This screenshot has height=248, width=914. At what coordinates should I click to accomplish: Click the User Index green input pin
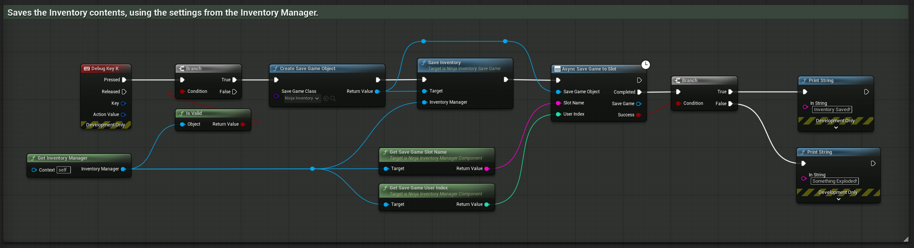pyautogui.click(x=558, y=114)
